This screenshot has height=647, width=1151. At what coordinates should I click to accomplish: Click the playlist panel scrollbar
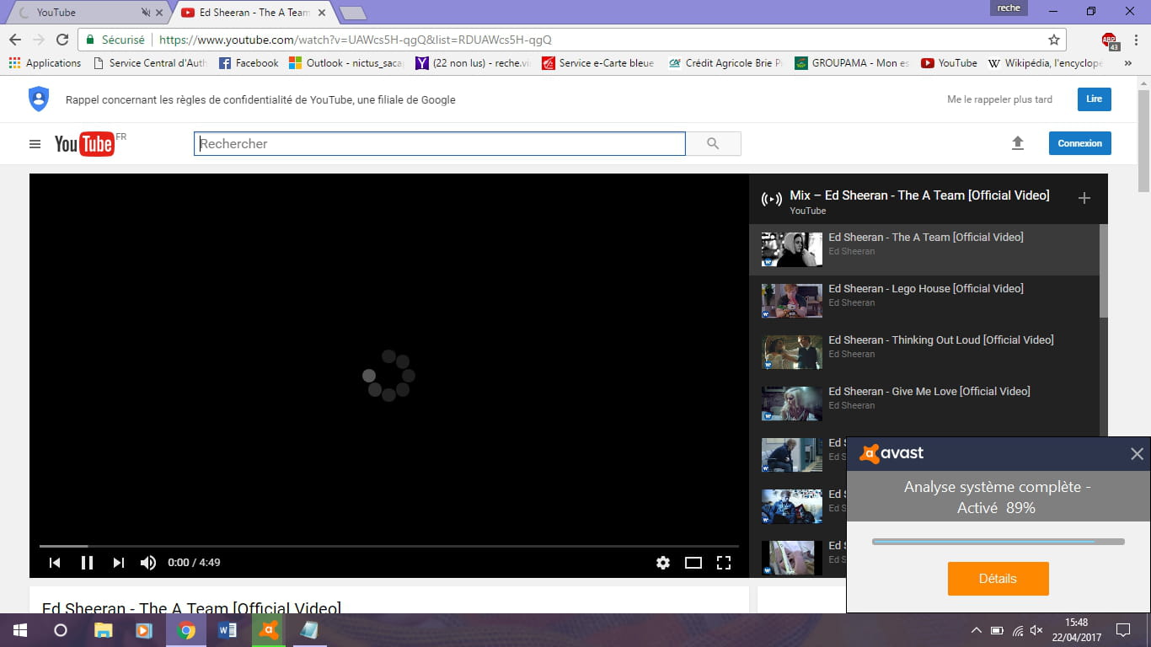click(x=1104, y=270)
